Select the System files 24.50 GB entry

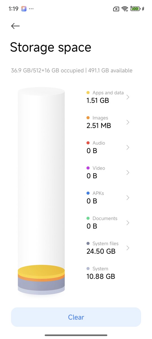coord(108,248)
